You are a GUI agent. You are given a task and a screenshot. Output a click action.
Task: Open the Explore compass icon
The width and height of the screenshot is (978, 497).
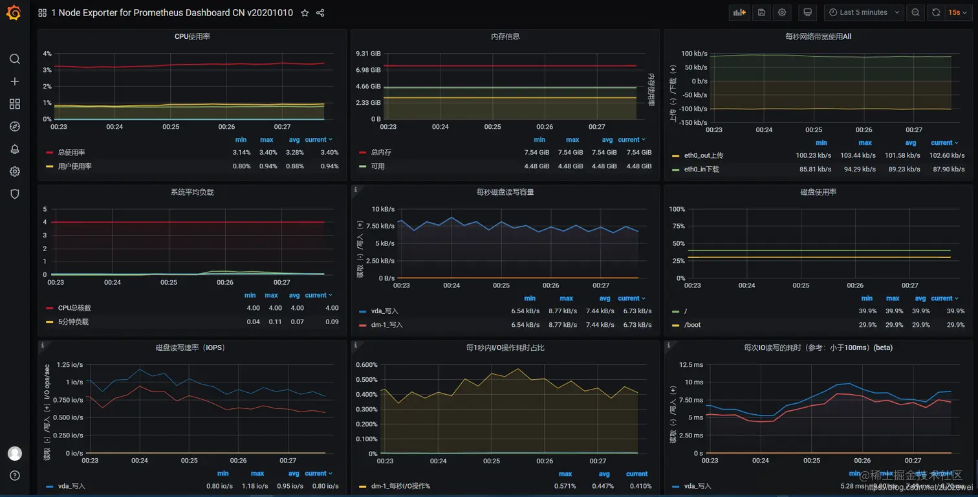coord(15,126)
